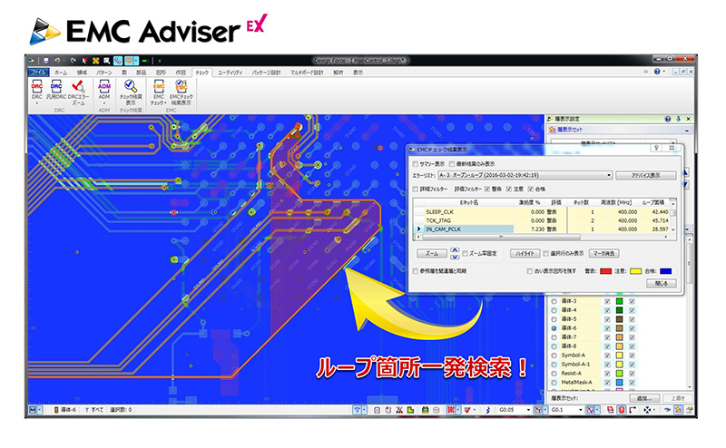This screenshot has width=726, height=448.
Task: Launch DRCエラーズーム with red check magnifier
Action: [x=78, y=86]
